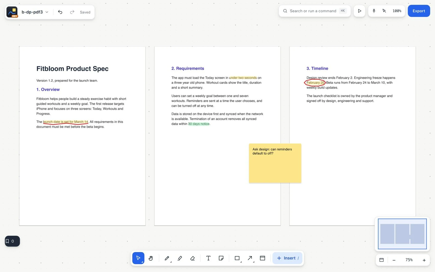Select the Arrow connector tool

(x=250, y=258)
